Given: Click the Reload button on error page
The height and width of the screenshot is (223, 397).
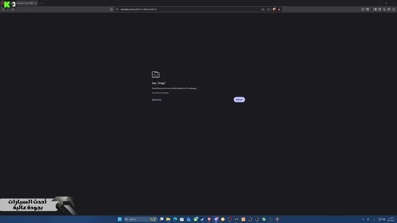Looking at the screenshot, I should click(239, 99).
